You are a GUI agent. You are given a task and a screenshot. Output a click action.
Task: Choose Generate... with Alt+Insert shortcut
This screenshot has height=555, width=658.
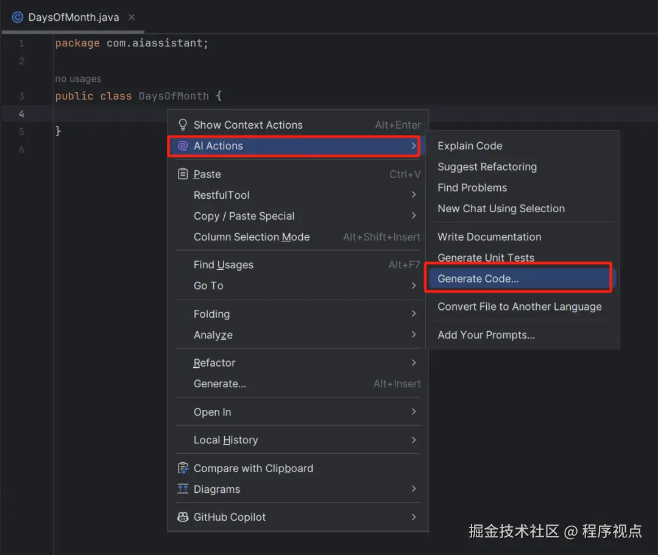(x=298, y=384)
